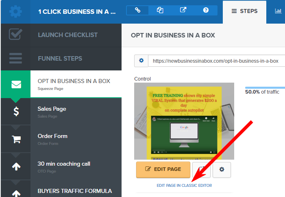
Task: Open funnel in new window icon
Action: point(183,10)
